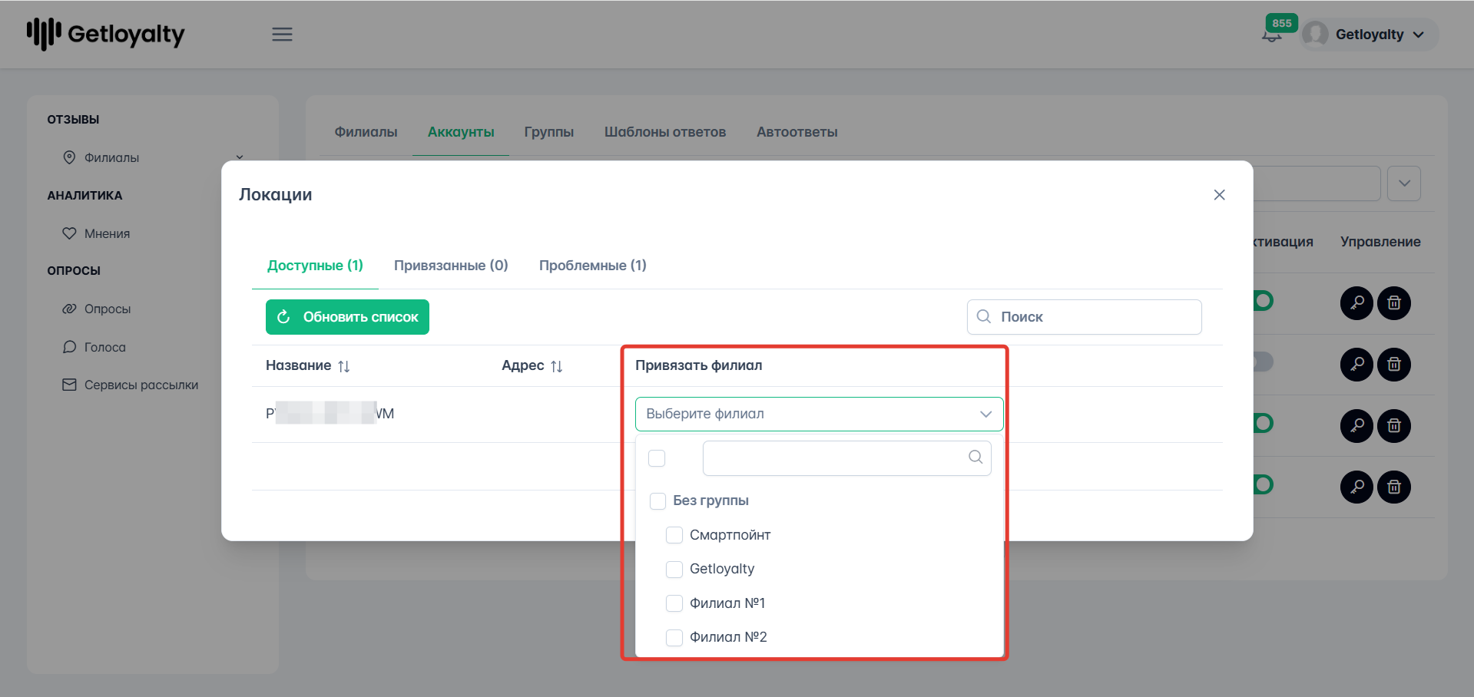Click the link icon beside Опросы
1474x697 pixels.
click(x=69, y=309)
